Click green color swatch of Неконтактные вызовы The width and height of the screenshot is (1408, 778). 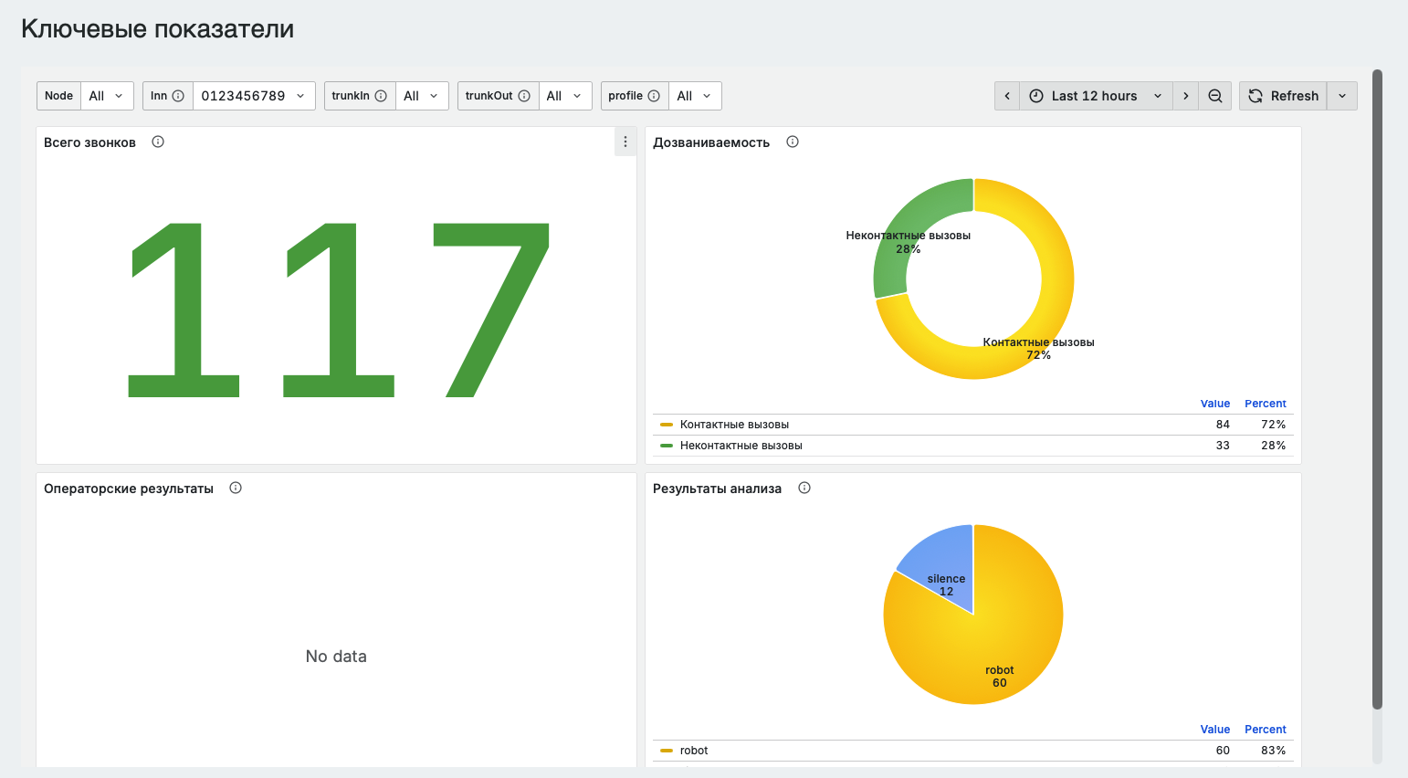pyautogui.click(x=667, y=446)
